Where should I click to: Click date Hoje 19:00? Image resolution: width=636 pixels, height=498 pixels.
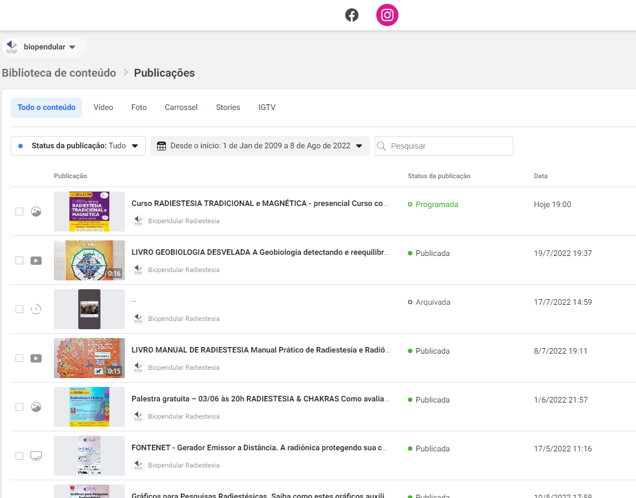[552, 204]
